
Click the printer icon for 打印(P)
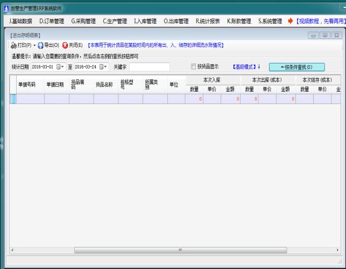coord(14,45)
